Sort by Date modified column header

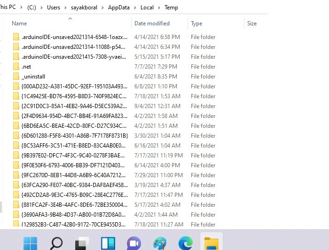(152, 23)
